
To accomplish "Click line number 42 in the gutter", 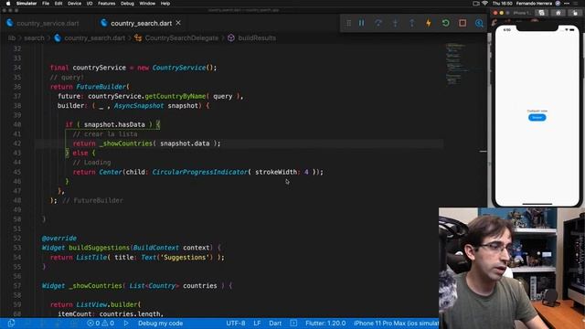I will coord(17,143).
